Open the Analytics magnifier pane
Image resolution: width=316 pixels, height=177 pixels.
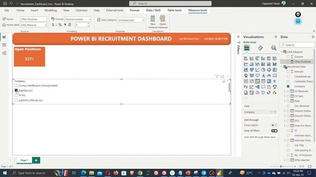pos(274,48)
